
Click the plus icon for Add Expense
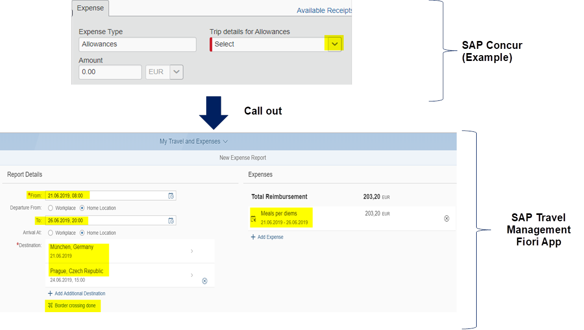click(253, 237)
